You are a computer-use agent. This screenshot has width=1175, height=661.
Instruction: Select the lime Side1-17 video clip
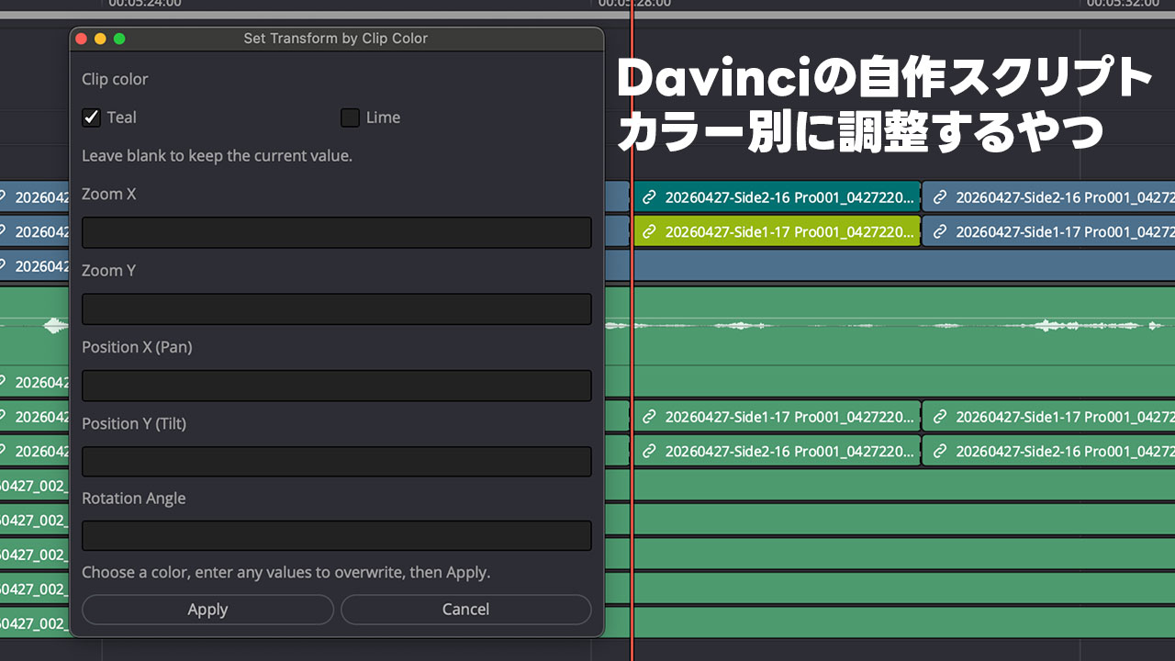[x=777, y=231]
